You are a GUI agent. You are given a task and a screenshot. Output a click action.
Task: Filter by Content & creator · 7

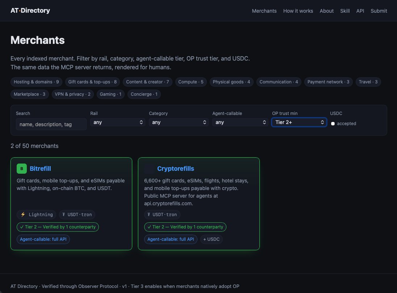coord(147,82)
